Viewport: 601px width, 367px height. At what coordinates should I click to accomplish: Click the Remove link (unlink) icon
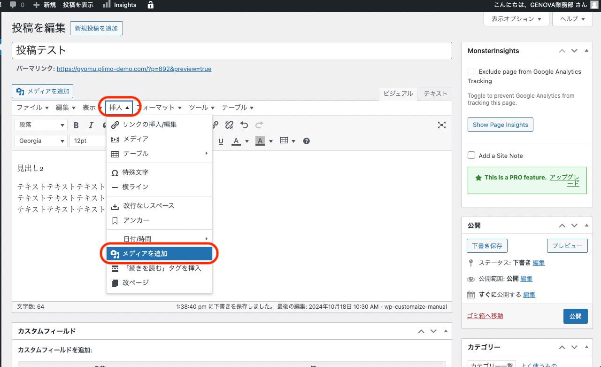click(229, 125)
